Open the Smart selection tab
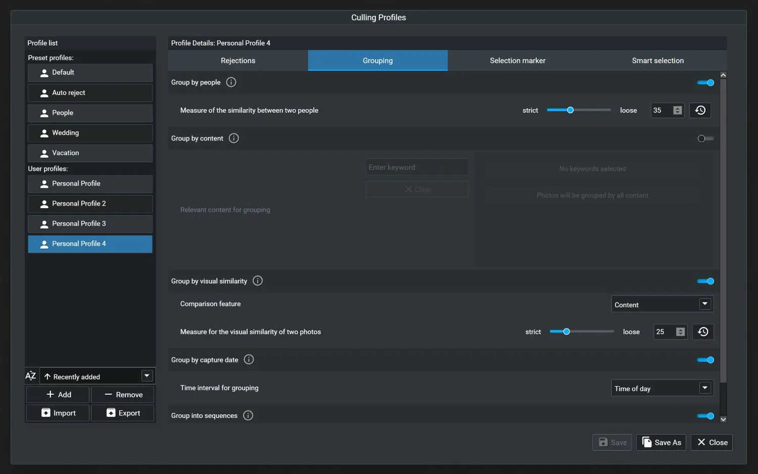 [x=657, y=60]
